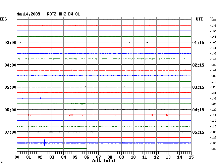The height and width of the screenshot is (166, 218).
Task: Click the 11 minute label on Zeit axis
Action: point(145,157)
